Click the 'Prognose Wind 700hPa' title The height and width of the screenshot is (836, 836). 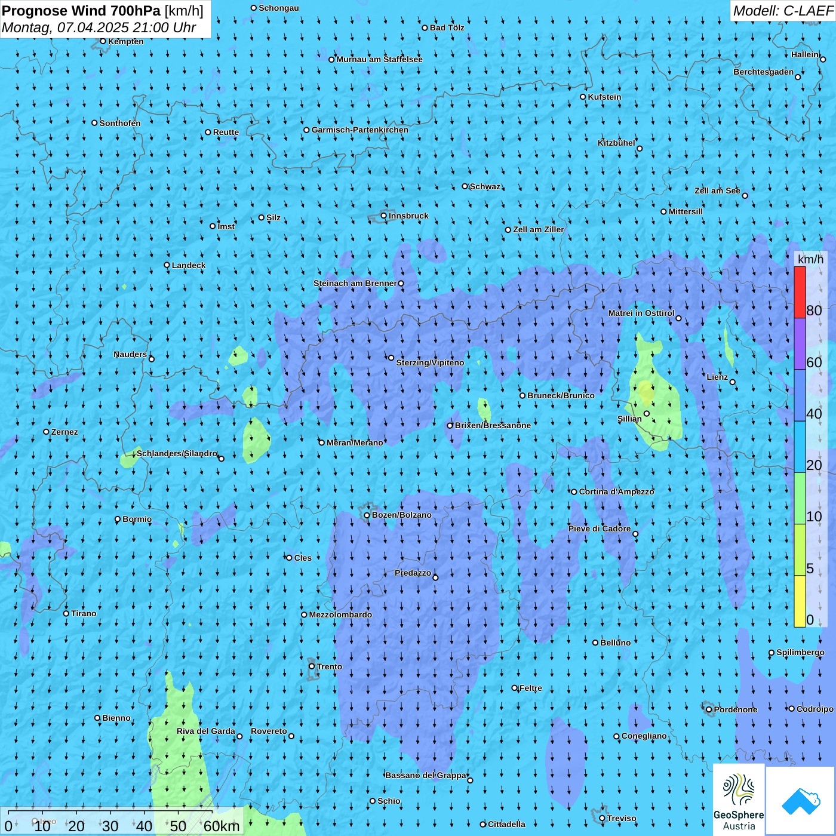click(x=81, y=11)
